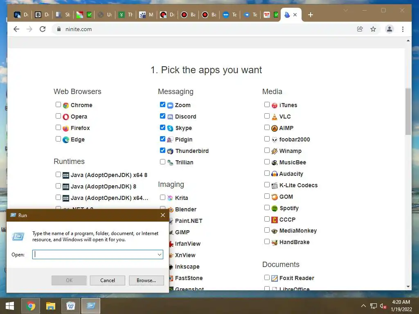Click the Discord app icon
Image resolution: width=419 pixels, height=314 pixels.
tap(170, 117)
